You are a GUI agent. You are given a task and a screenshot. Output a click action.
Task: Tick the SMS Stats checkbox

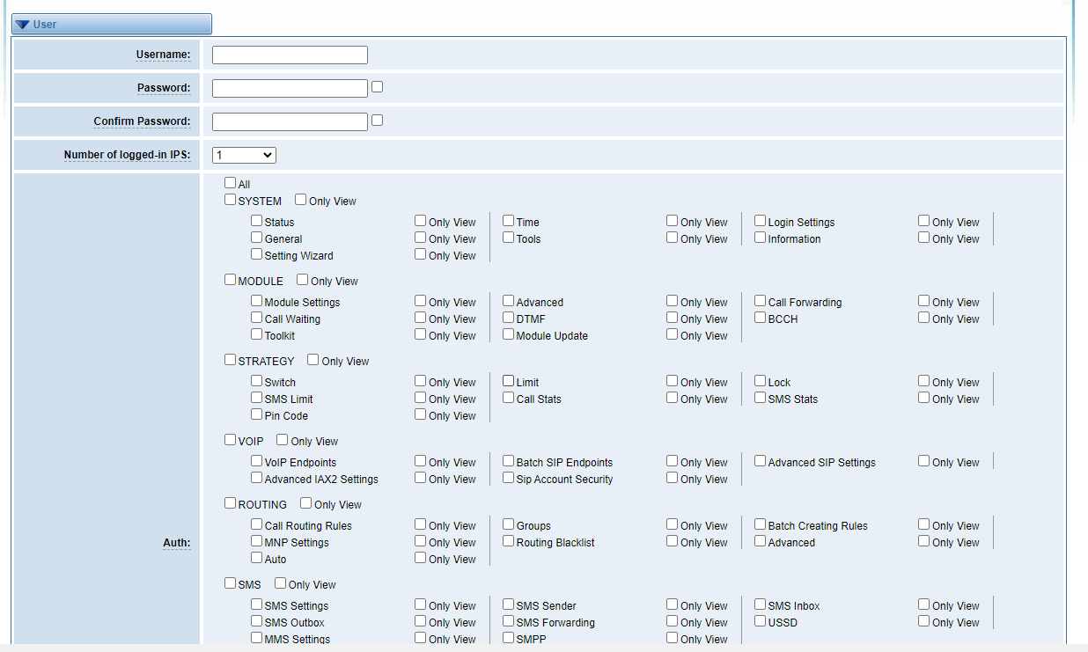tap(760, 398)
